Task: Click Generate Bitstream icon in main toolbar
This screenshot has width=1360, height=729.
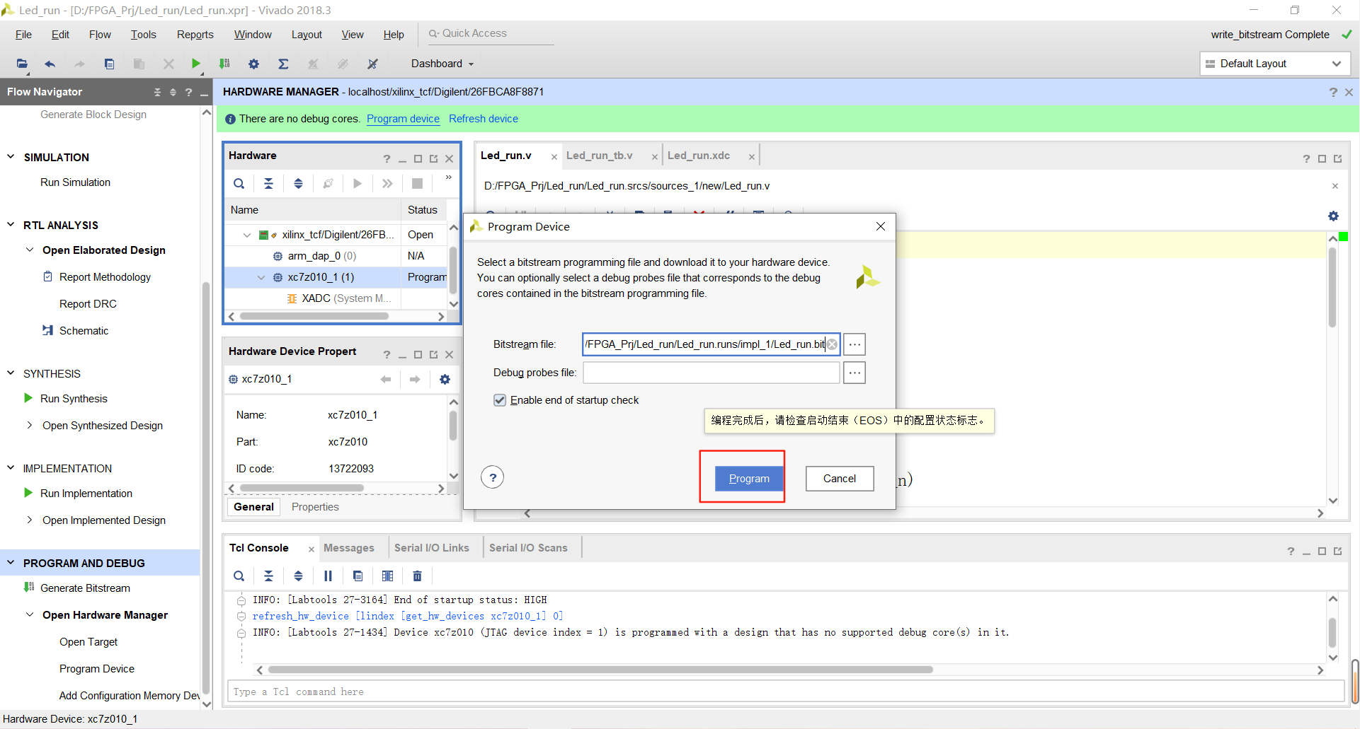Action: pyautogui.click(x=224, y=64)
